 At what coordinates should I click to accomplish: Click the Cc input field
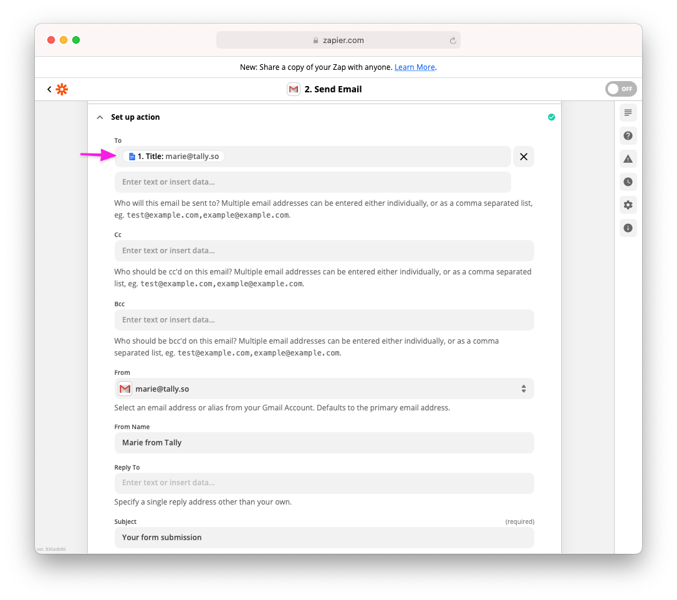[324, 251]
